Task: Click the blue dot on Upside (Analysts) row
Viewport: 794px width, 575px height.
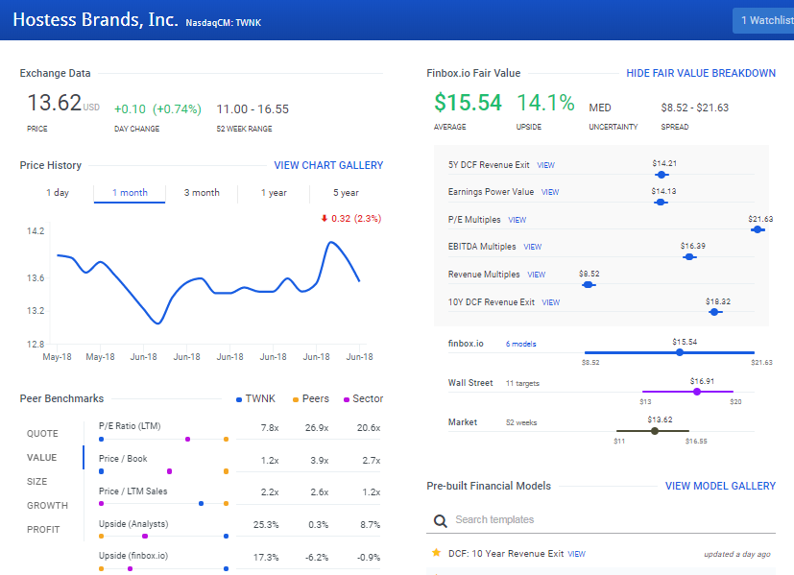Action: [226, 536]
